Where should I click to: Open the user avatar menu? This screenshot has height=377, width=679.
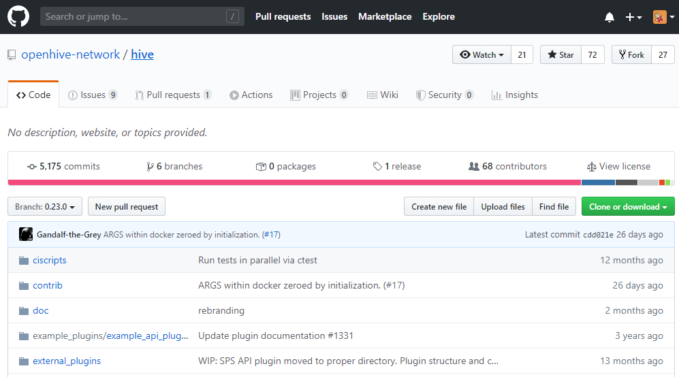click(x=664, y=17)
